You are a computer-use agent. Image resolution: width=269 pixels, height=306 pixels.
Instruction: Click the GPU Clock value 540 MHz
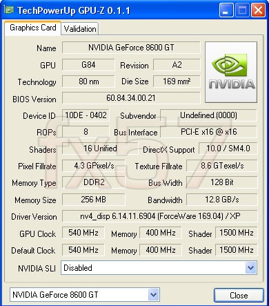83,233
